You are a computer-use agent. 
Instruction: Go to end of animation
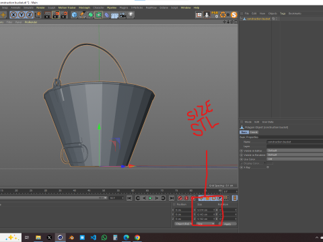(x=172, y=198)
